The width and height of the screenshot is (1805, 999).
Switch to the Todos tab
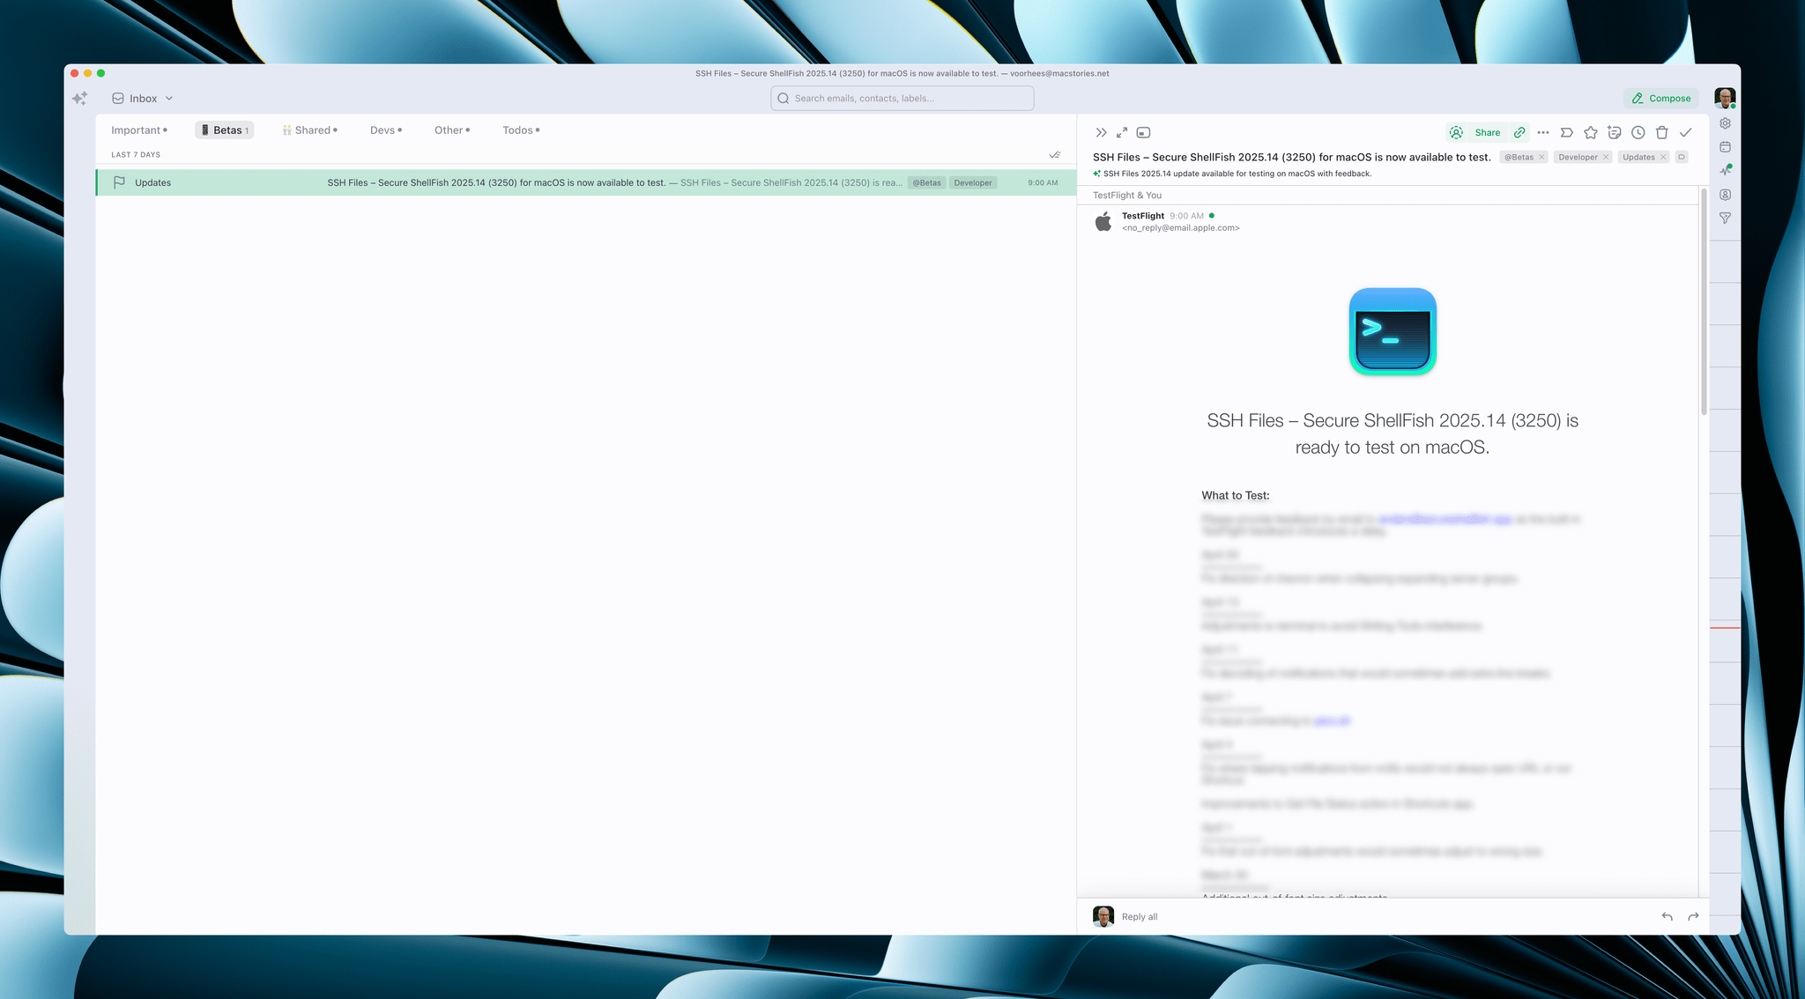[521, 130]
